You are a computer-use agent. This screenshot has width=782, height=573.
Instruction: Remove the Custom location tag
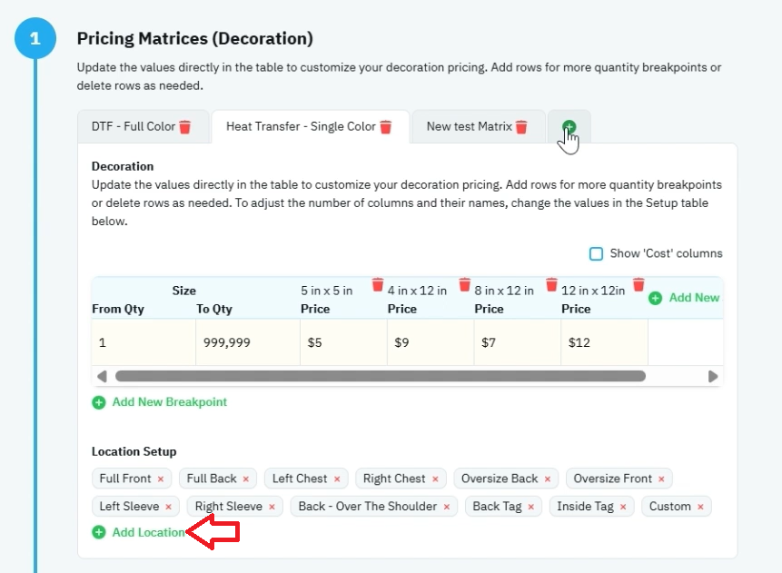[700, 507]
